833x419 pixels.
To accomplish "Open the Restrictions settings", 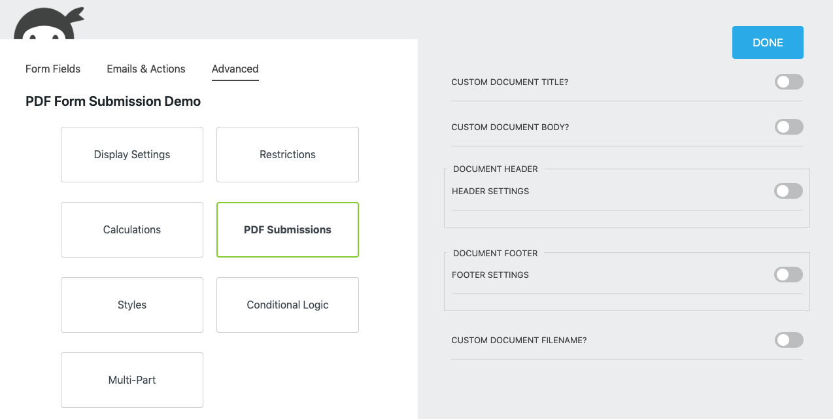I will point(287,154).
